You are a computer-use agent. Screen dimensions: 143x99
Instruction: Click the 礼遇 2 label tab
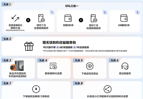(x=7, y=39)
